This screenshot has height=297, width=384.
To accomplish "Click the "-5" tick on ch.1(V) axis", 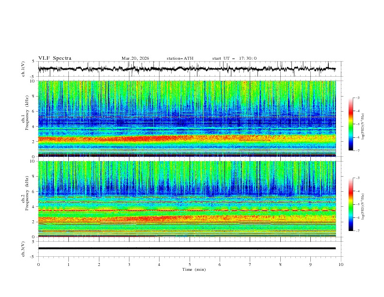I will coord(33,77).
